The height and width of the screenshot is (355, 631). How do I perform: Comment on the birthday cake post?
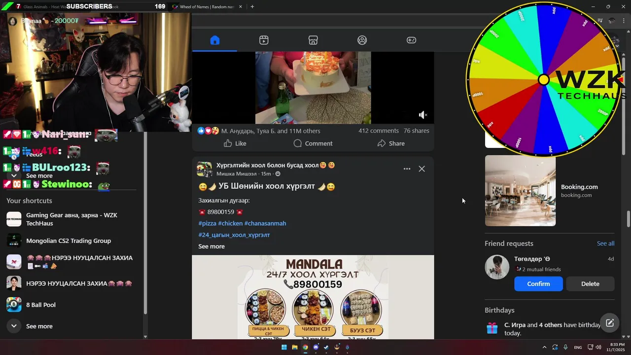pyautogui.click(x=313, y=143)
